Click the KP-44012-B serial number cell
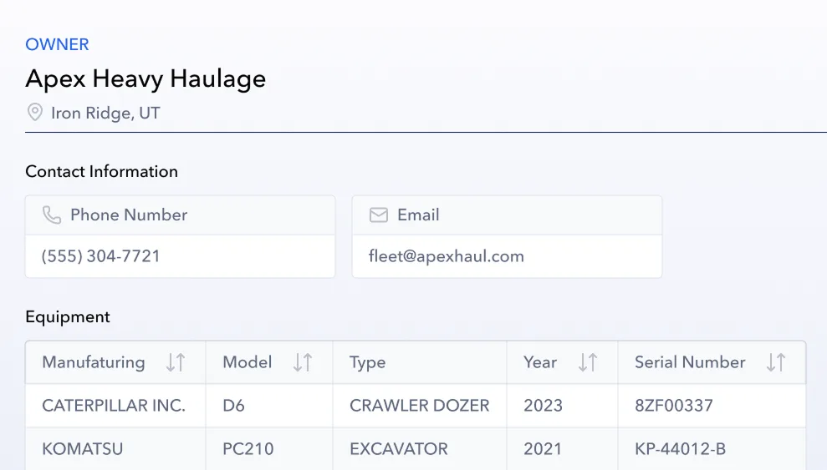Image resolution: width=827 pixels, height=470 pixels. coord(680,449)
